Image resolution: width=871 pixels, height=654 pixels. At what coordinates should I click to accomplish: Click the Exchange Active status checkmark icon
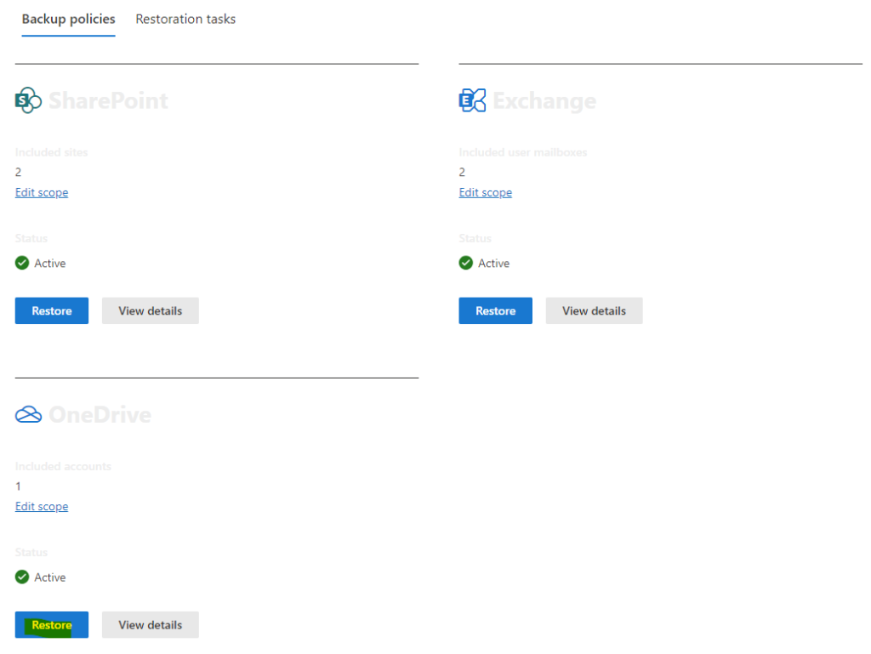click(x=466, y=263)
